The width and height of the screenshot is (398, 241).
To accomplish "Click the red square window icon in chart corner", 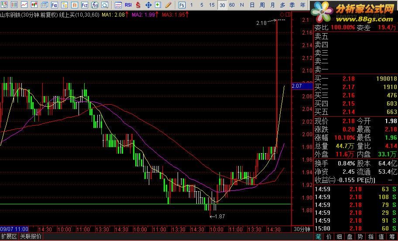I will pos(288,14).
